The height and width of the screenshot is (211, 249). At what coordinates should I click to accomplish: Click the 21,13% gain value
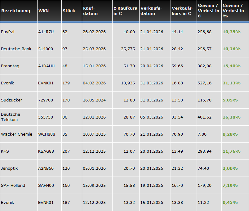(x=230, y=83)
